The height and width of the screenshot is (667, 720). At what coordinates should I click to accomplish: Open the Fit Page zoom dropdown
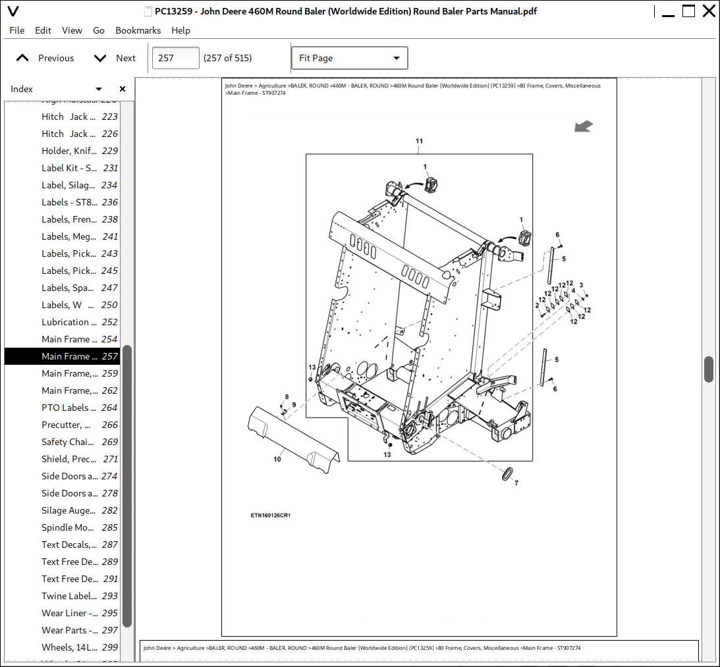click(x=349, y=59)
